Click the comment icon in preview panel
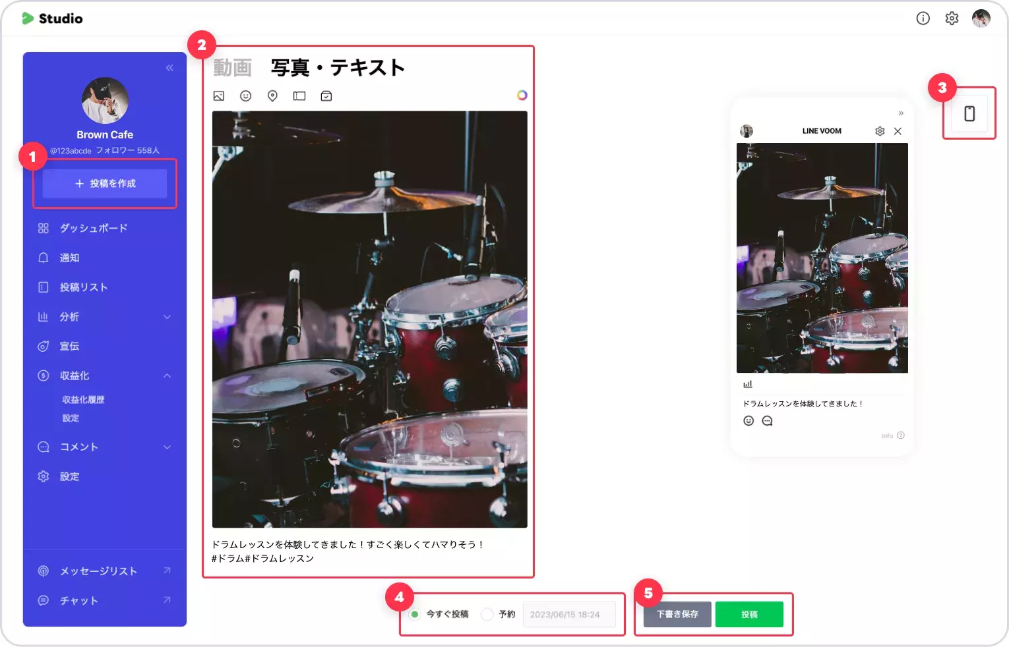 point(767,421)
